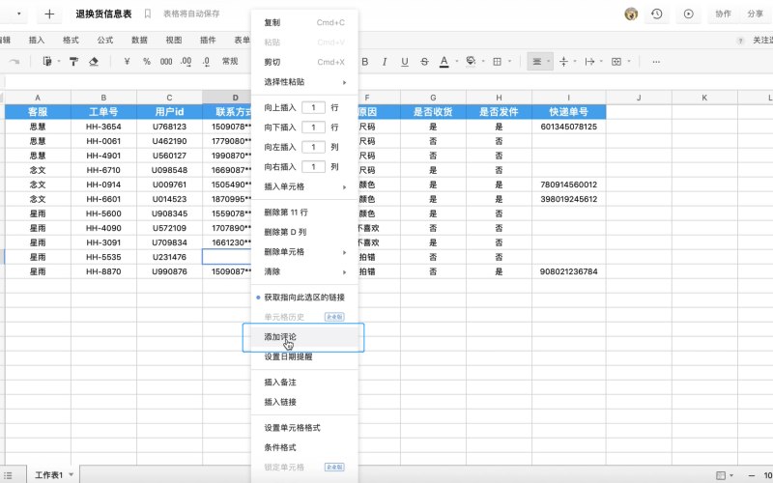The image size is (773, 483).
Task: Click the 向右插入 column count field
Action: (x=313, y=166)
